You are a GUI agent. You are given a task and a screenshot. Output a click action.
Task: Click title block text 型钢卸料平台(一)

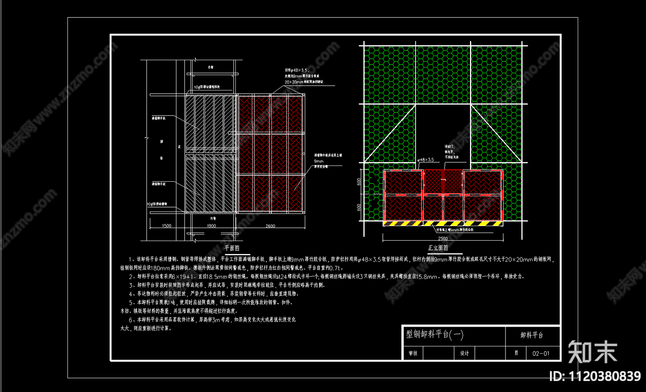(434, 334)
